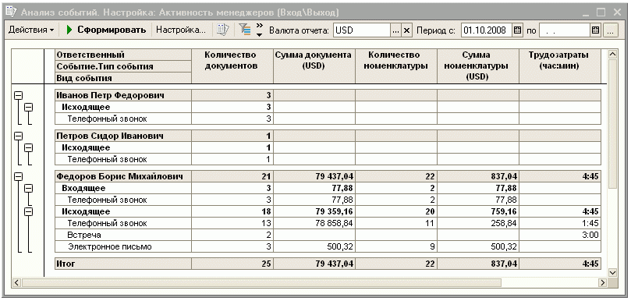Collapse Исходящее under Петров Сидор Иванович
This screenshot has height=301, width=631.
coord(29,147)
